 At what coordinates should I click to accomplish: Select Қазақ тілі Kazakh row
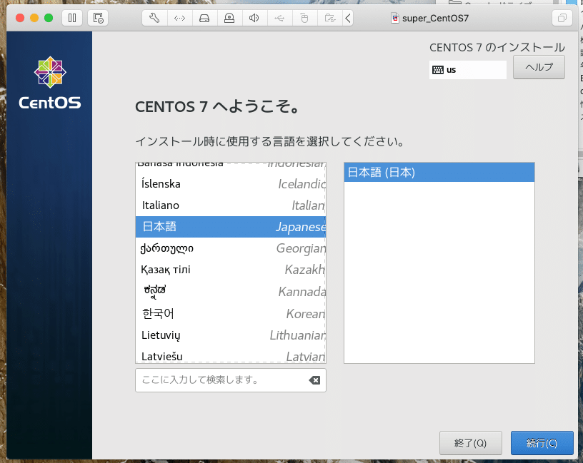(231, 270)
